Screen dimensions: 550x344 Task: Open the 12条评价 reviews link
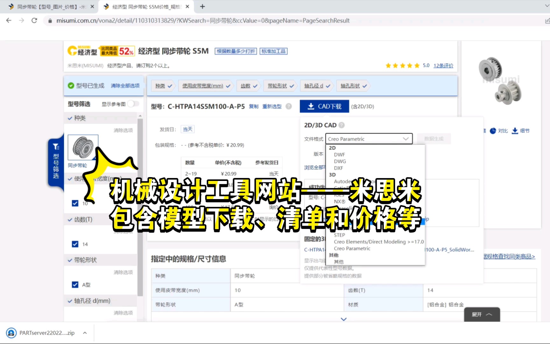(443, 66)
